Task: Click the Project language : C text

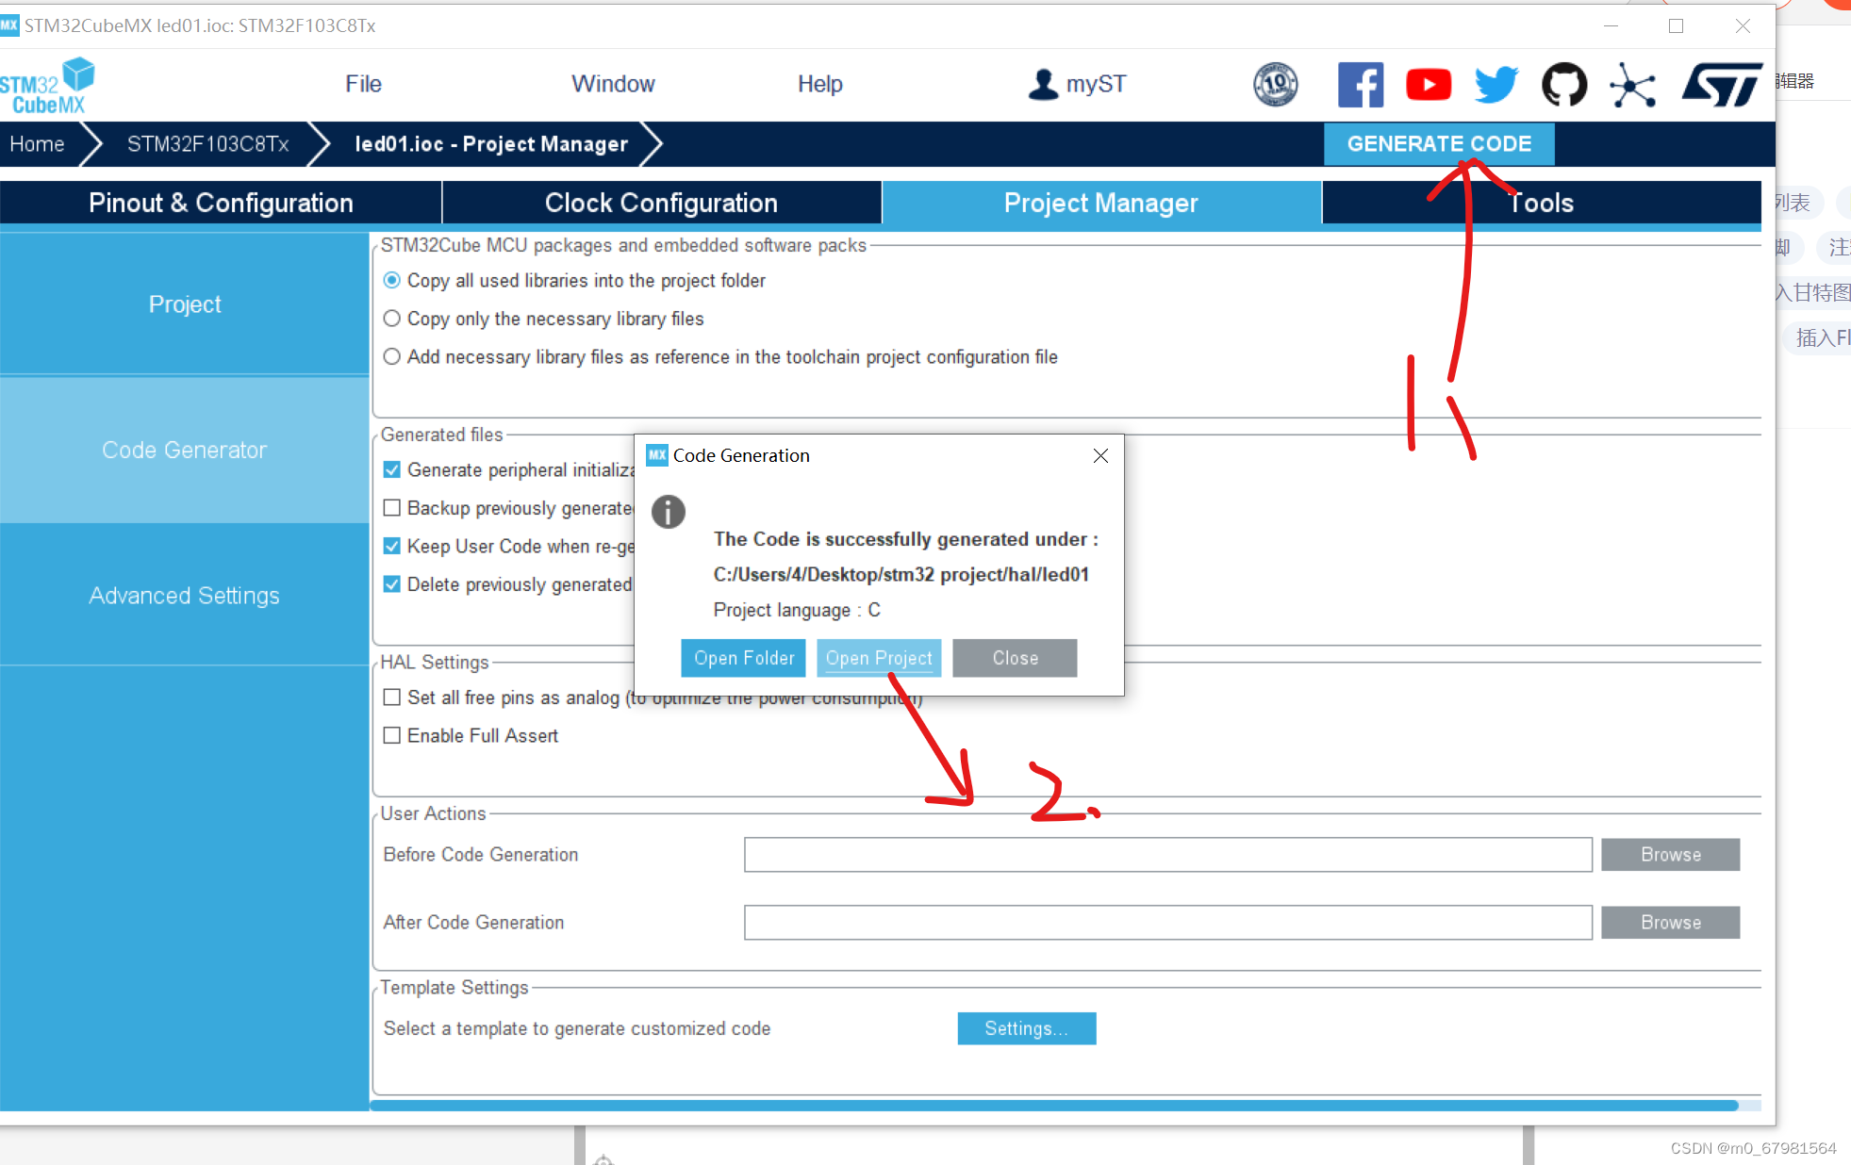Action: coord(797,610)
